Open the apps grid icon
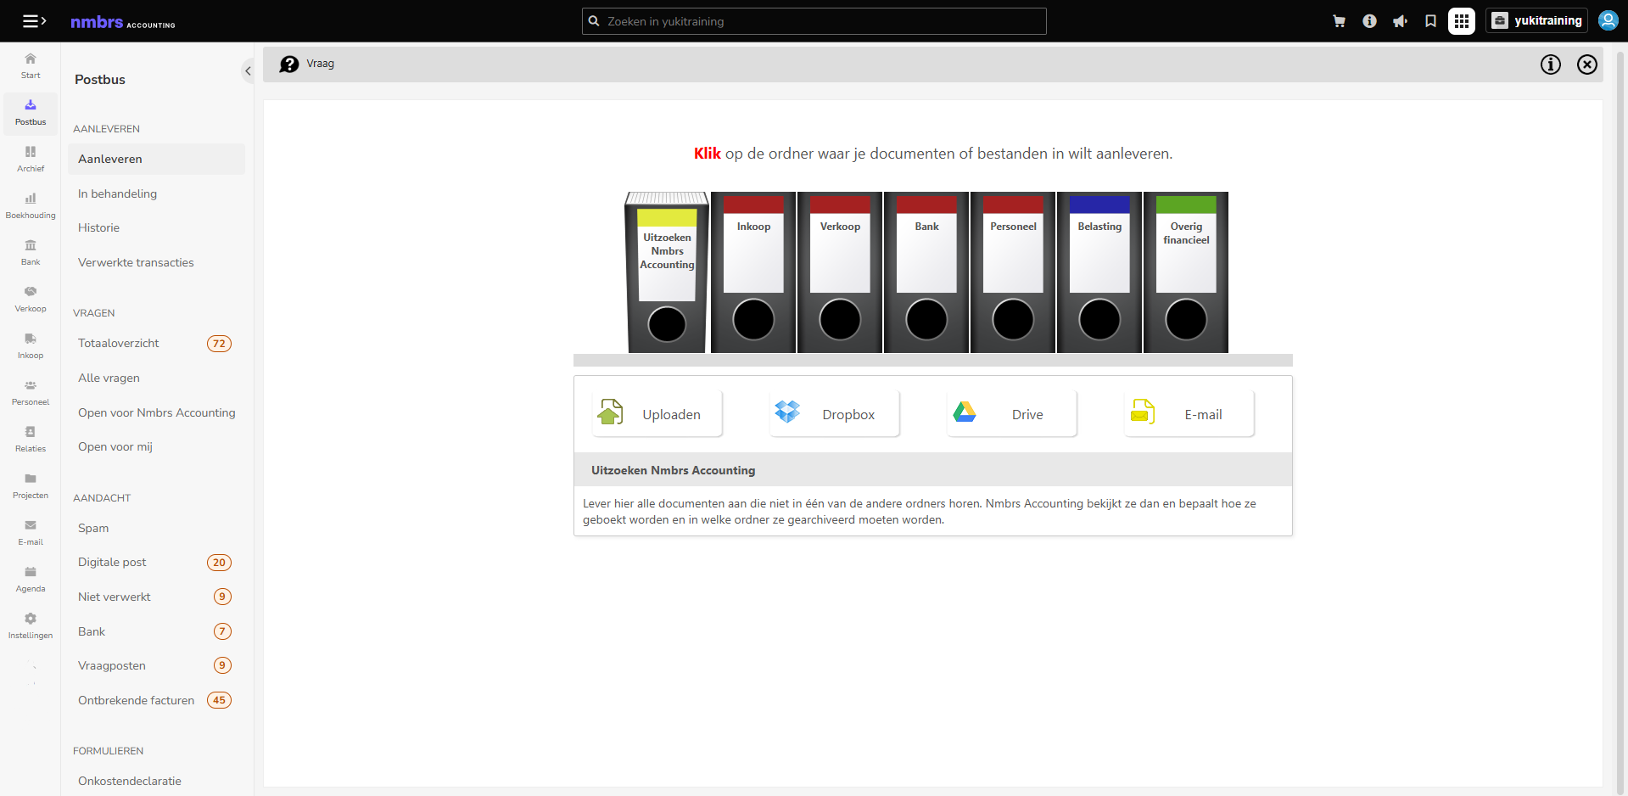 click(x=1461, y=21)
